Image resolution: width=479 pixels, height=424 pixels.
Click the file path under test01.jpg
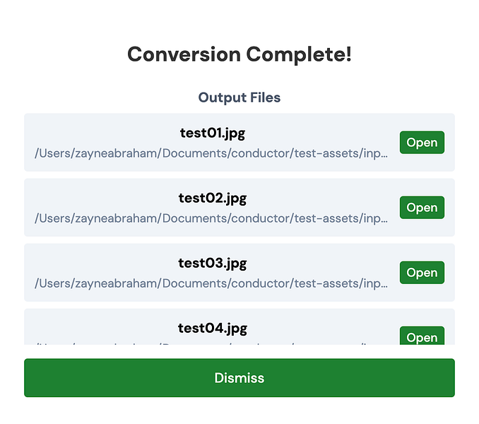211,153
